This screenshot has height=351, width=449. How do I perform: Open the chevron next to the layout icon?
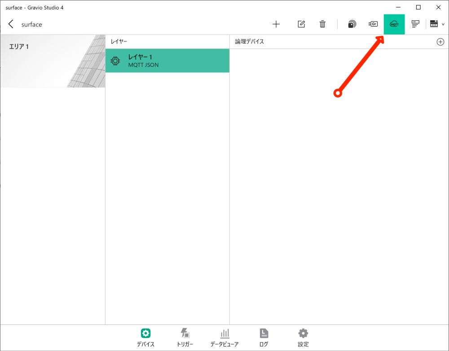(443, 24)
